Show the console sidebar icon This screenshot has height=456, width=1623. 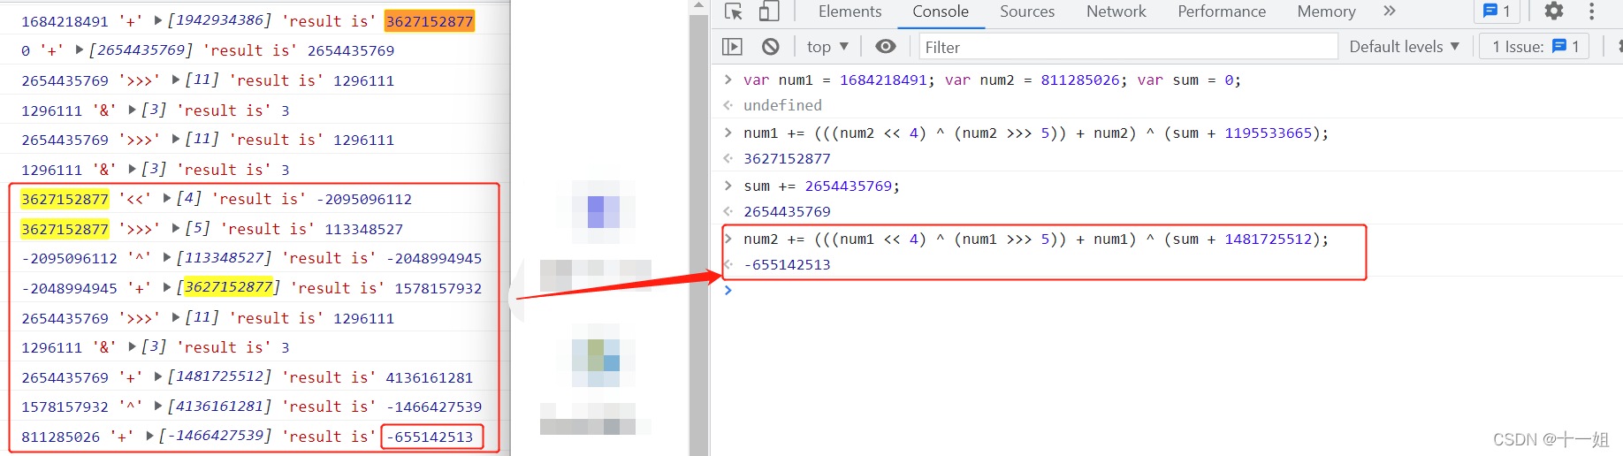[x=732, y=47]
